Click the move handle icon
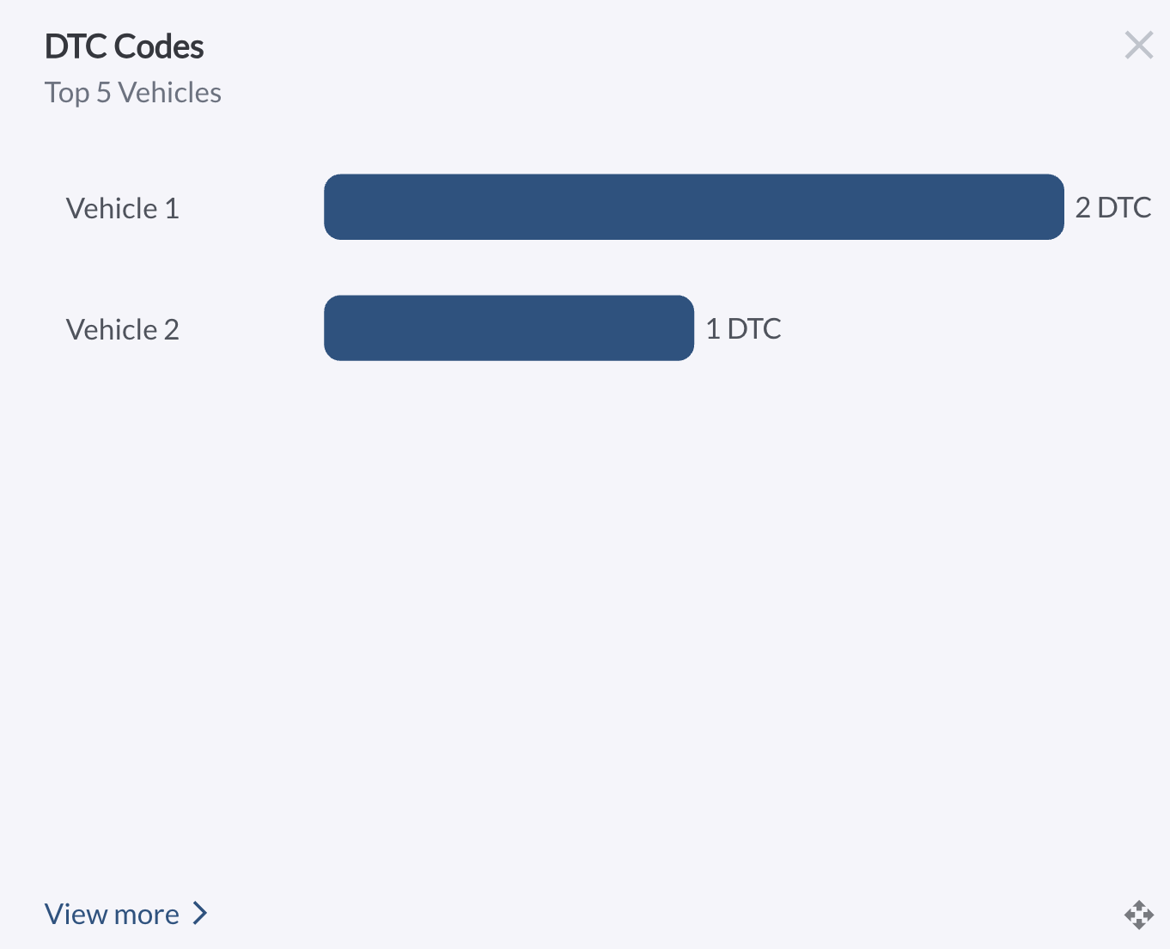 tap(1138, 915)
